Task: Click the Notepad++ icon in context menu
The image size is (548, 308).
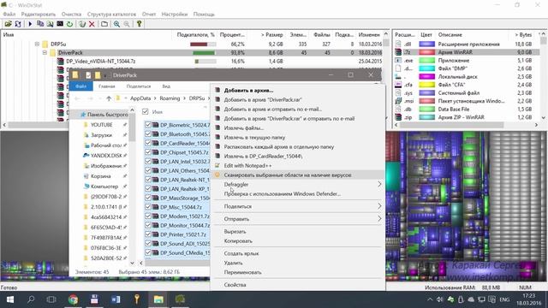Action: [x=217, y=165]
